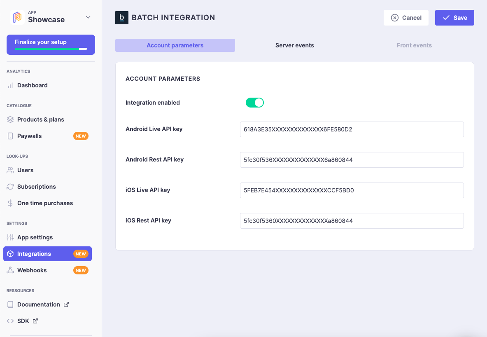
Task: Click the Android Live API key label
Action: pyautogui.click(x=154, y=129)
